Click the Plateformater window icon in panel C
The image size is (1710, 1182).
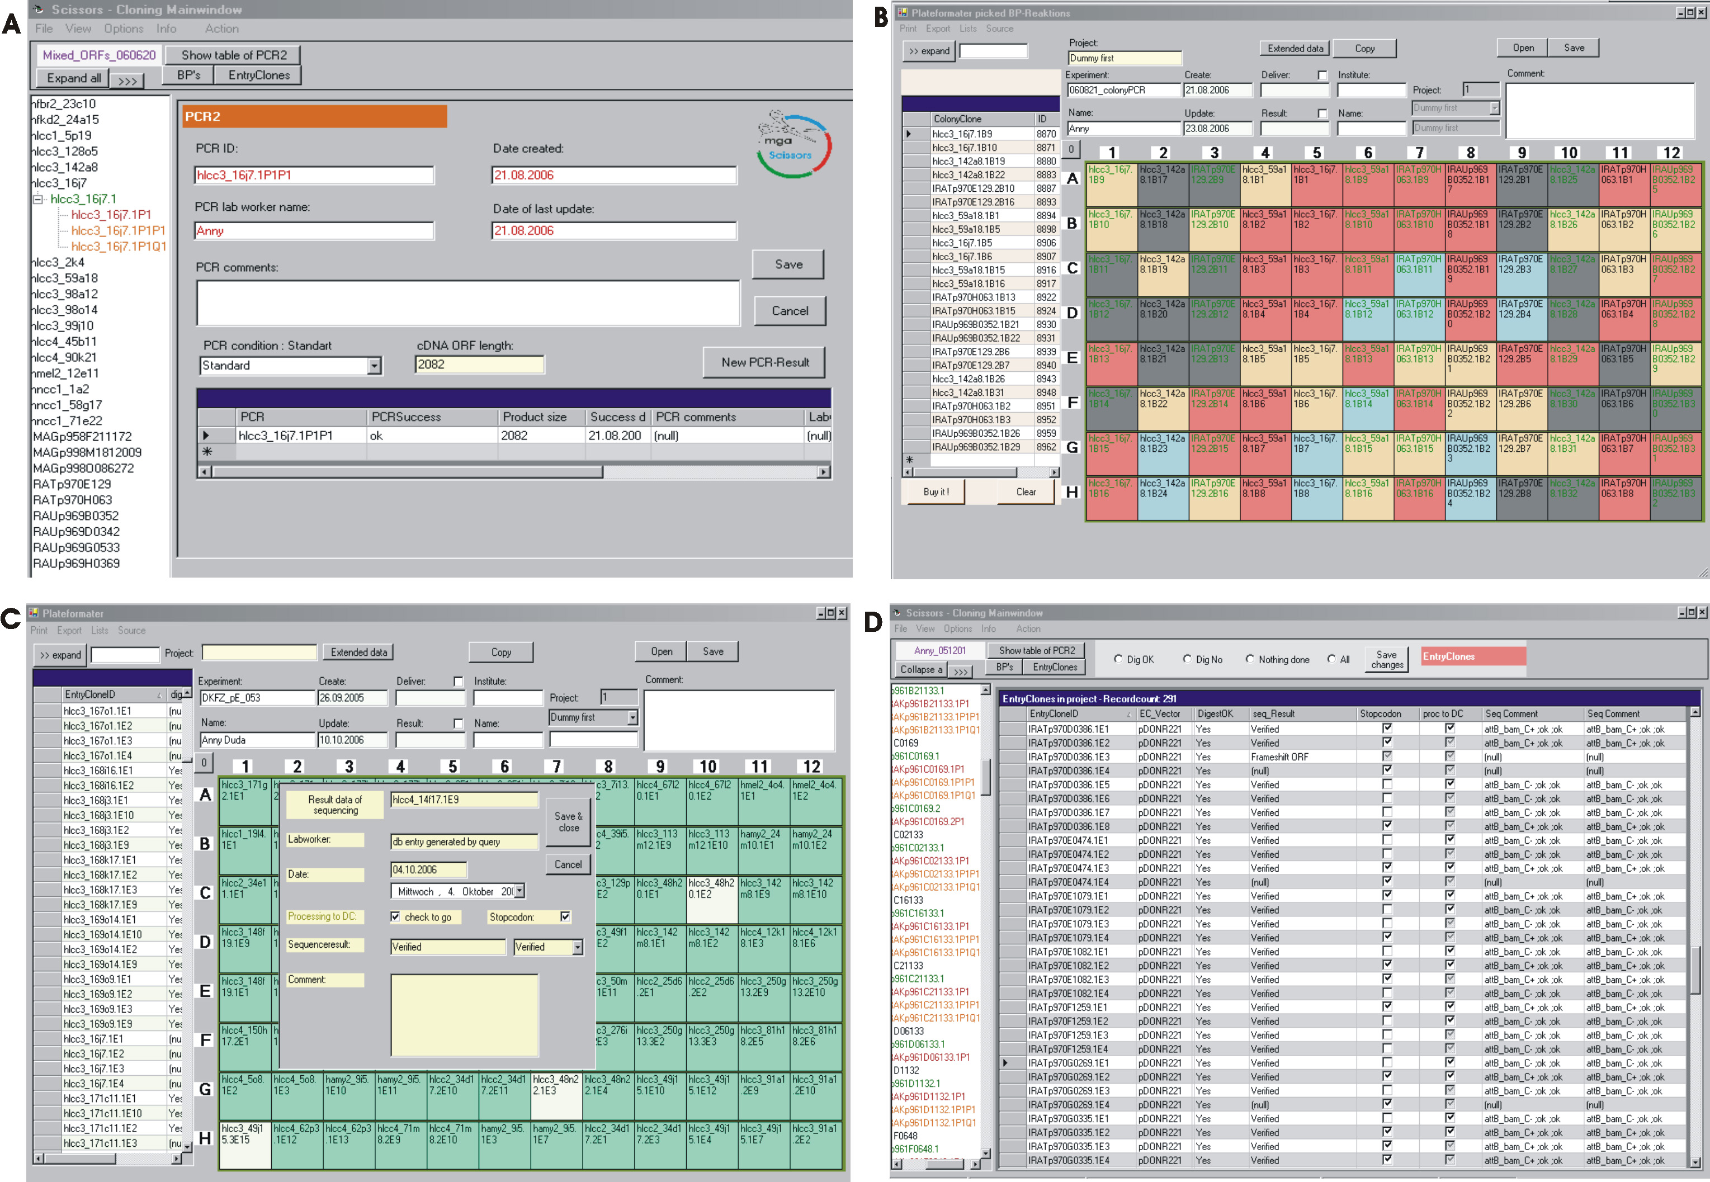coord(34,612)
